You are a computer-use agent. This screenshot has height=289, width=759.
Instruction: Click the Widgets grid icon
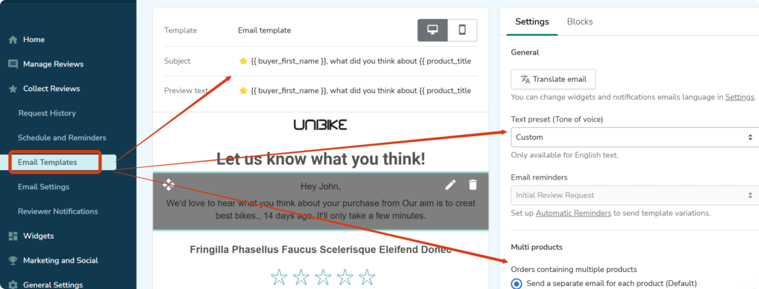[13, 236]
